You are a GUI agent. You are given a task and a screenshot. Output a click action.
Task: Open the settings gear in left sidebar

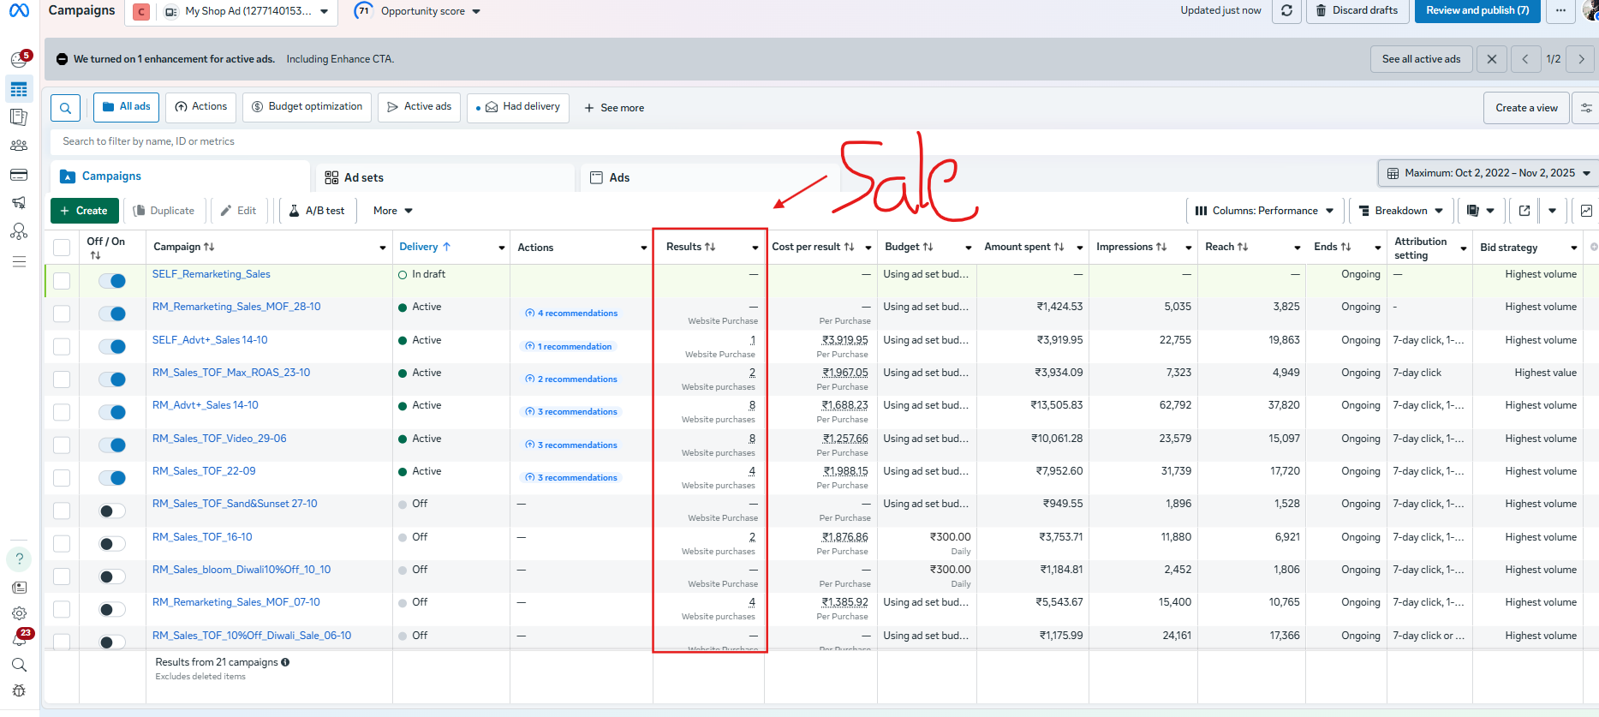19,613
